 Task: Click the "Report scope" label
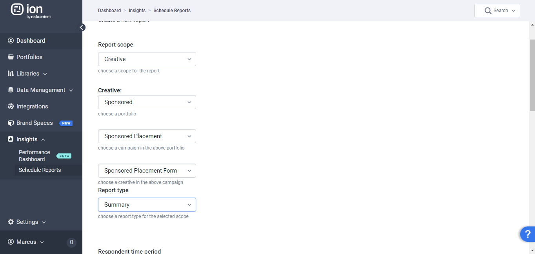[x=116, y=45]
